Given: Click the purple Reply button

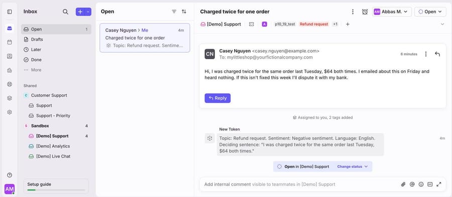Looking at the screenshot, I should 217,98.
